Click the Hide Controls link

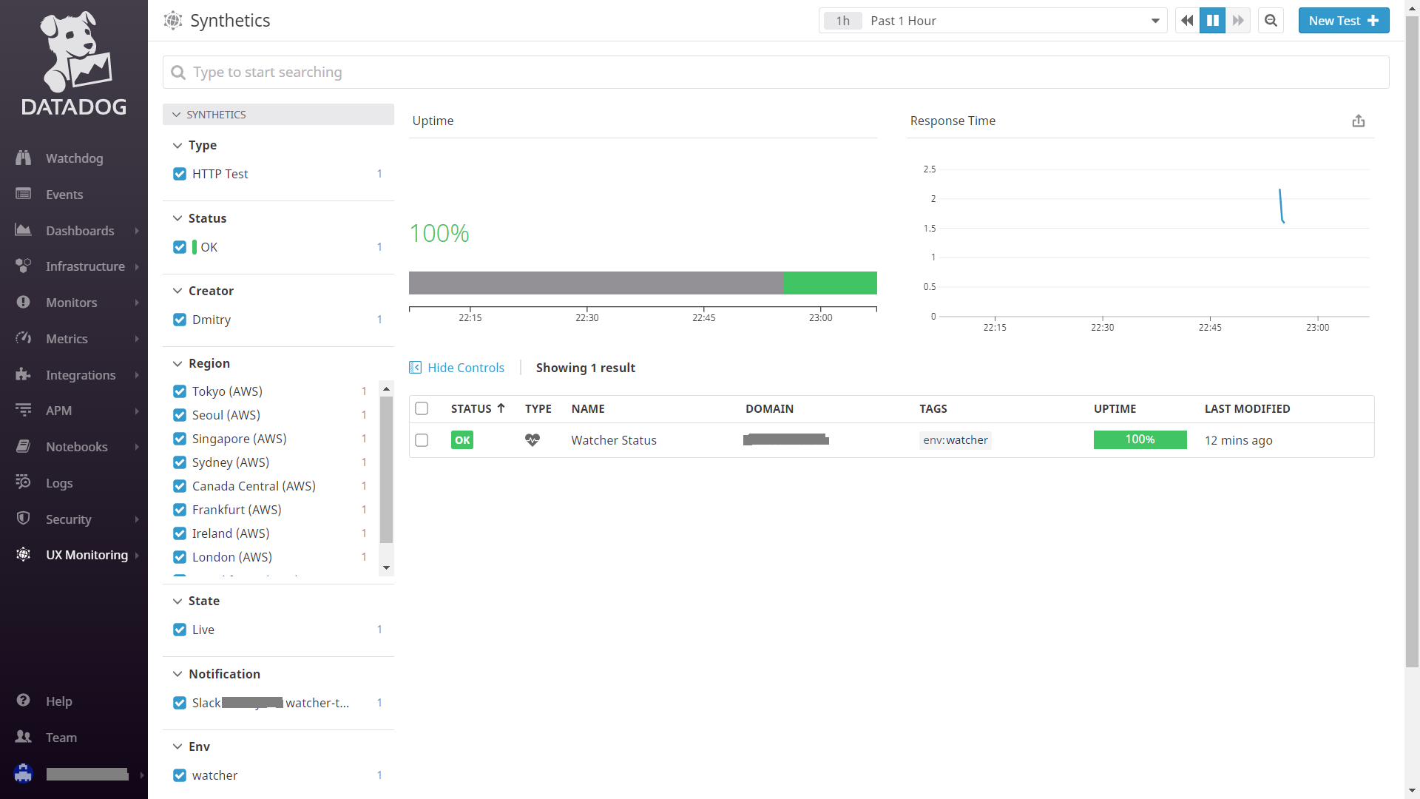click(x=466, y=368)
